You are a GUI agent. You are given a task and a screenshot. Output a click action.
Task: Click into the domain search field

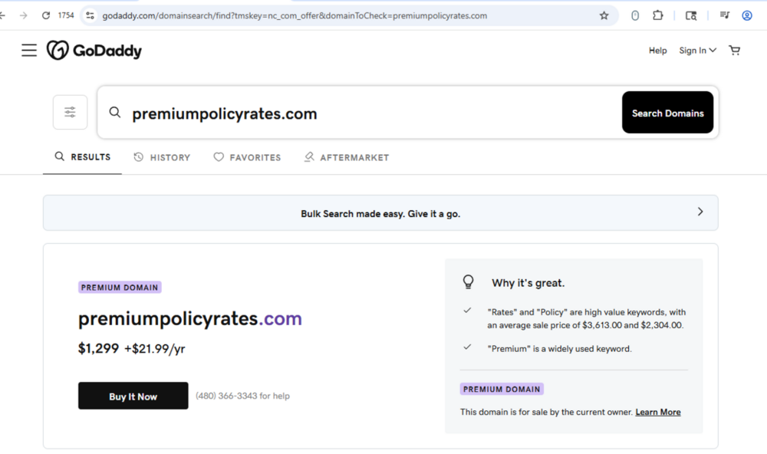pyautogui.click(x=368, y=113)
